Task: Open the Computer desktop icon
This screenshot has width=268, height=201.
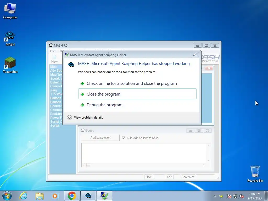Action: click(10, 11)
